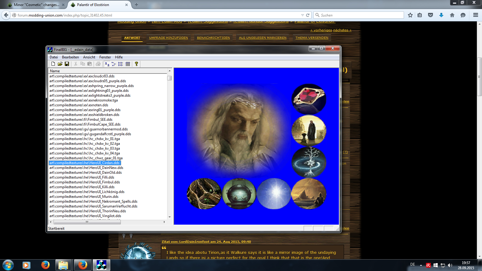Click the file list scroll down arrow
This screenshot has height=271, width=482.
pyautogui.click(x=170, y=217)
